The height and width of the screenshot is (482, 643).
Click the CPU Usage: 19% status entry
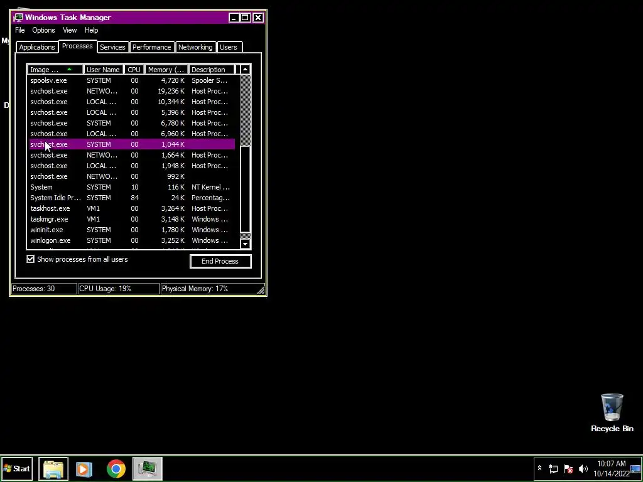click(x=119, y=289)
